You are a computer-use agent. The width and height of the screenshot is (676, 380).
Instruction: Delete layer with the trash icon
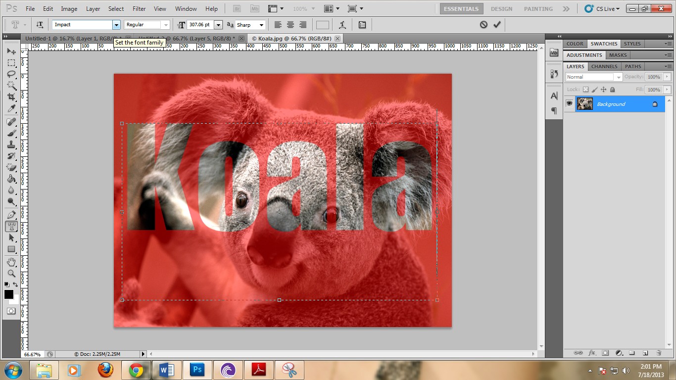(x=659, y=353)
